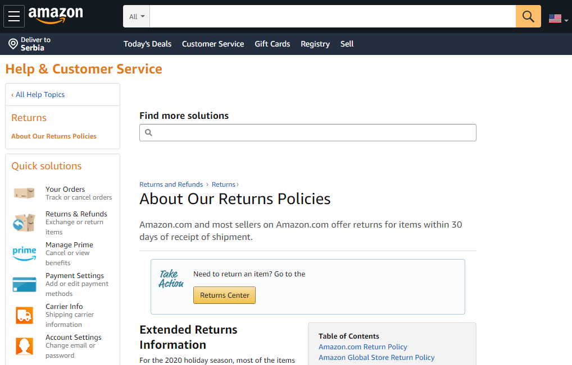
Task: Click the Returns & Refunds package icon
Action: (24, 223)
